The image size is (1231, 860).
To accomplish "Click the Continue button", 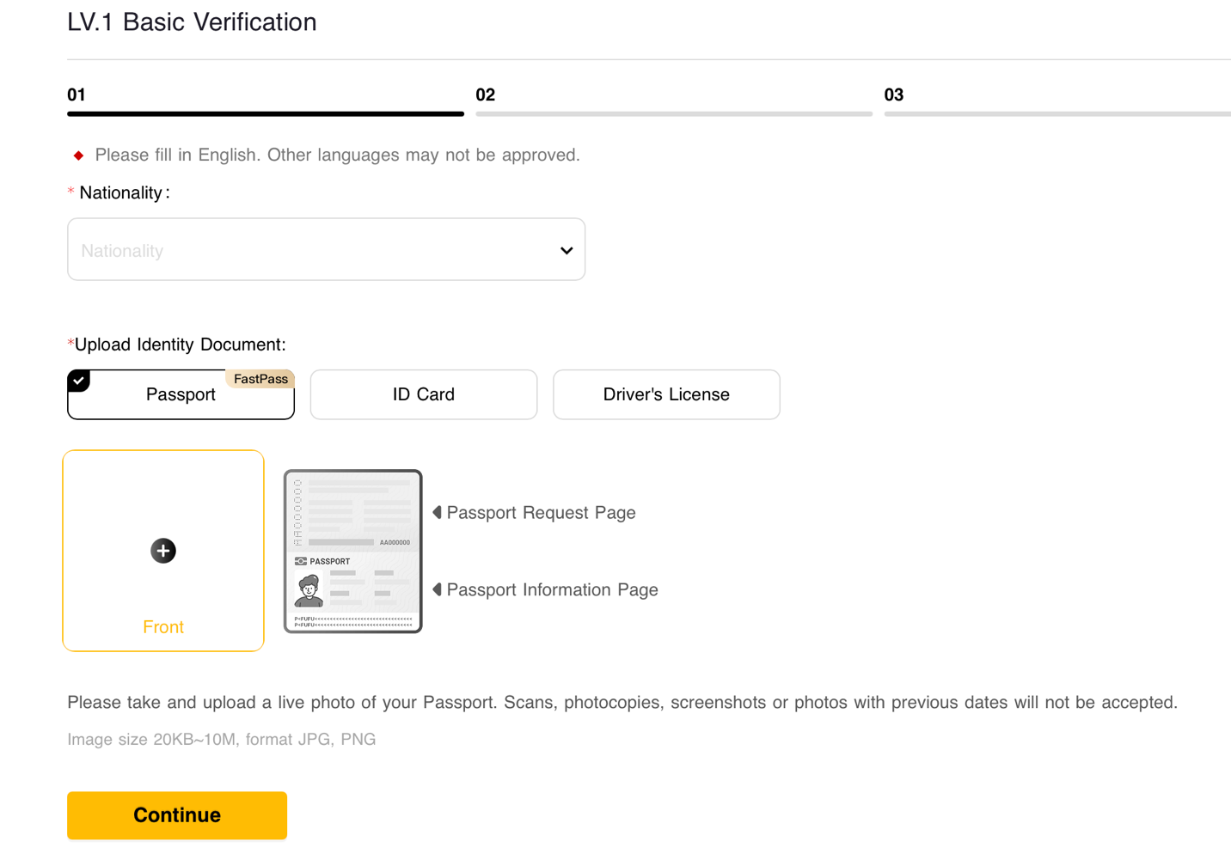I will point(177,815).
